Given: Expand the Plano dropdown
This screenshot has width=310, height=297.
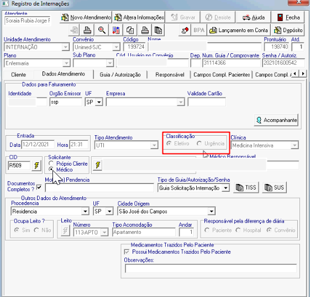Looking at the screenshot, I should [x=66, y=63].
